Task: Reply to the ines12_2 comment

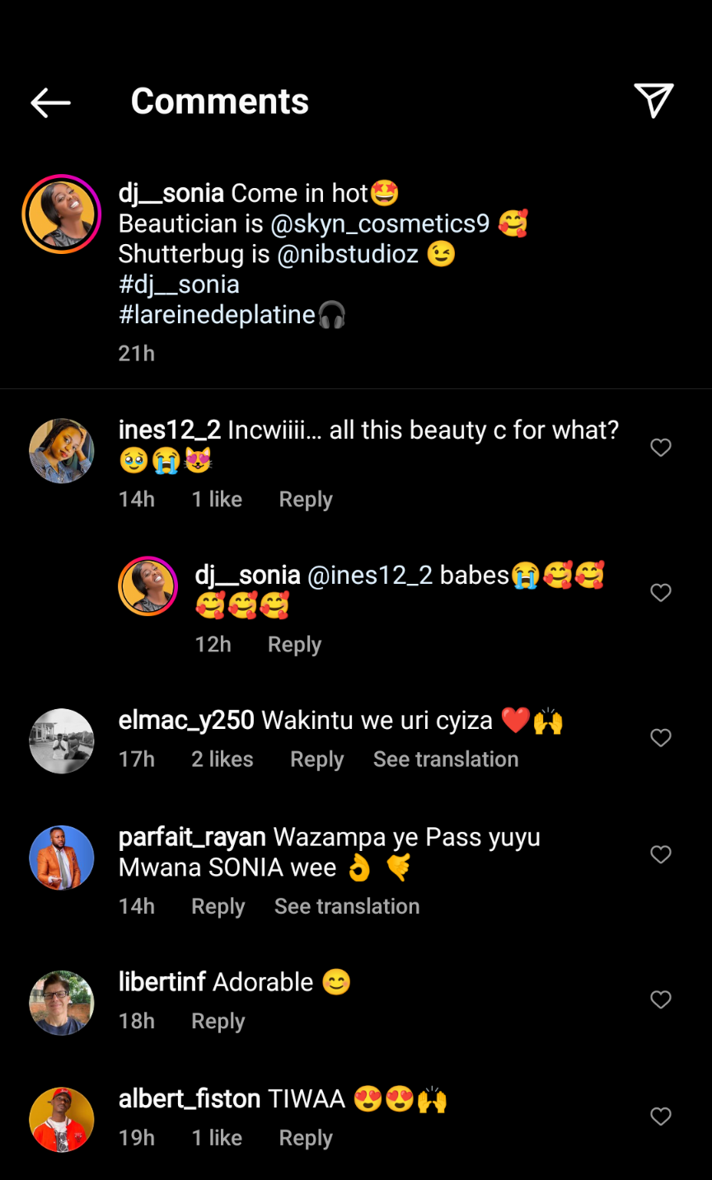Action: tap(306, 500)
